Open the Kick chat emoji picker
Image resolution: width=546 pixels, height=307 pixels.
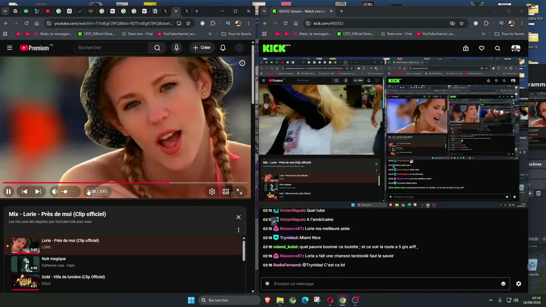point(503,284)
